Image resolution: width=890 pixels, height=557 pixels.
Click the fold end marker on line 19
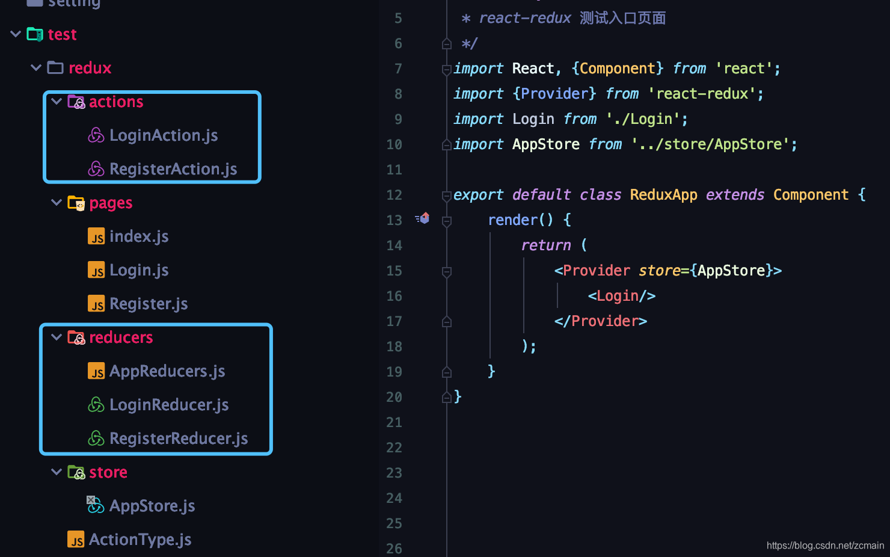point(447,372)
